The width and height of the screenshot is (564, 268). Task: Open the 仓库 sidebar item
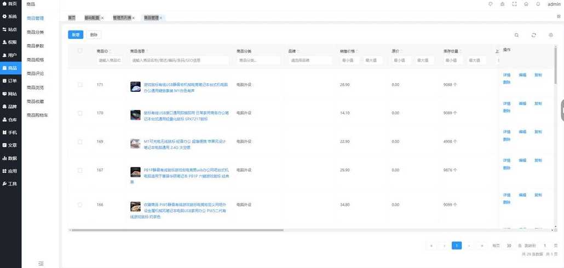(10, 120)
